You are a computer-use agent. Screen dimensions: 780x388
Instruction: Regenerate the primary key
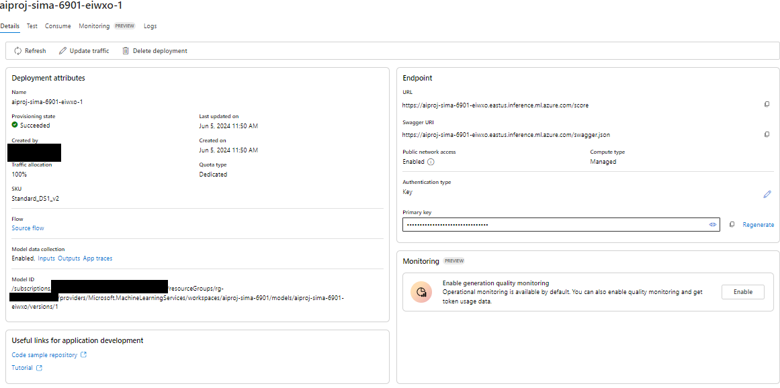pos(758,225)
